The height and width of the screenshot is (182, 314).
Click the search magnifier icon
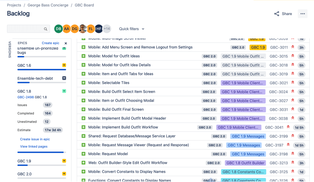pyautogui.click(x=46, y=29)
